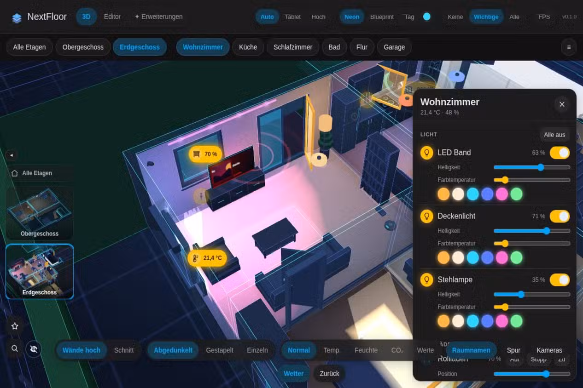Set label display to Keine
This screenshot has height=388, width=583.
(x=455, y=17)
